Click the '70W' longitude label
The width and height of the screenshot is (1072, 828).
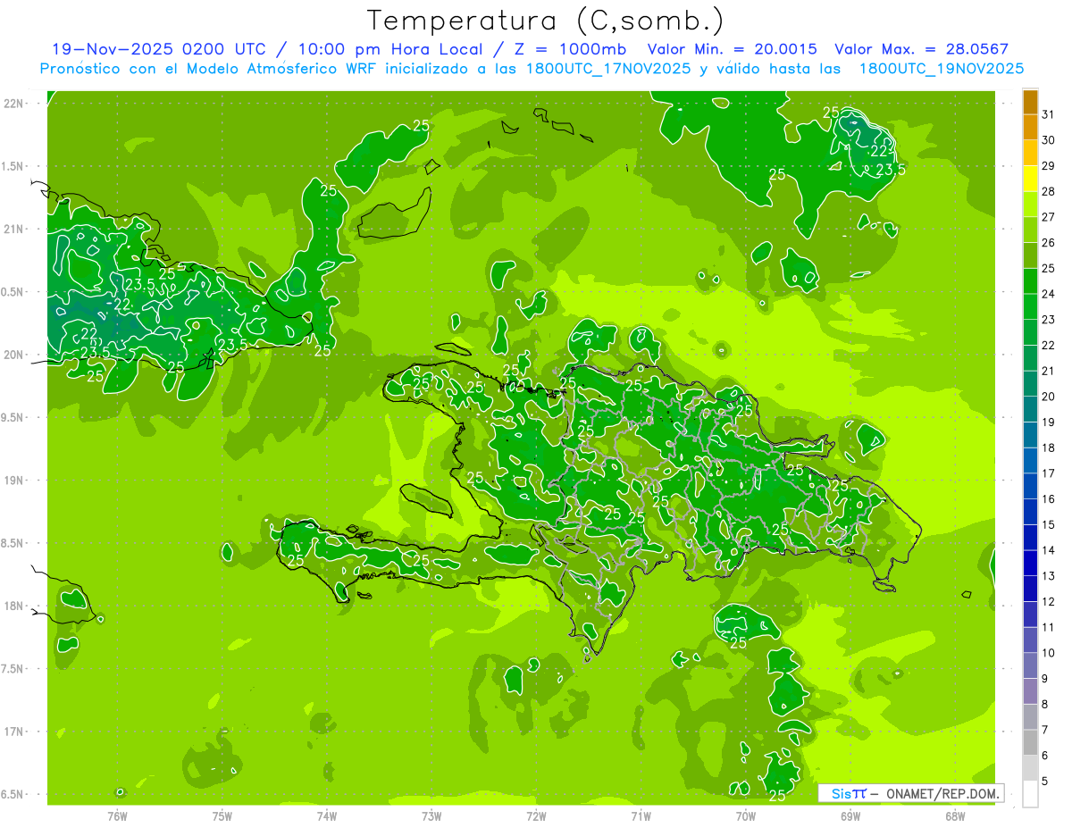[746, 816]
